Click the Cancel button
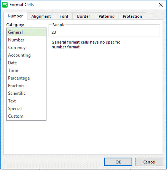 coord(149,162)
